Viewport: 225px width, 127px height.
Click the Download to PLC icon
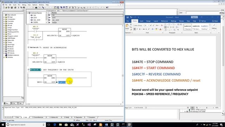pyautogui.click(x=36, y=7)
